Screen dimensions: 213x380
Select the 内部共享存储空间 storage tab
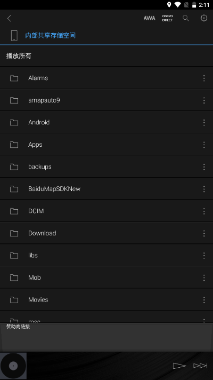(x=50, y=35)
